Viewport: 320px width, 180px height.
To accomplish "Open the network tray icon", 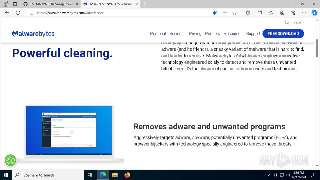I will 282,175.
